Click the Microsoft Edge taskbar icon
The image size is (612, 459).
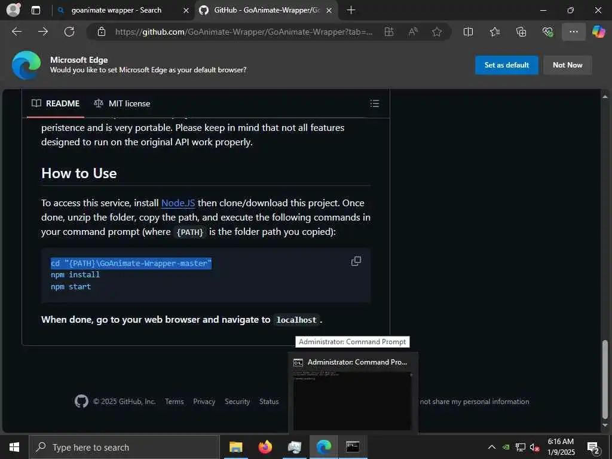coord(323,447)
